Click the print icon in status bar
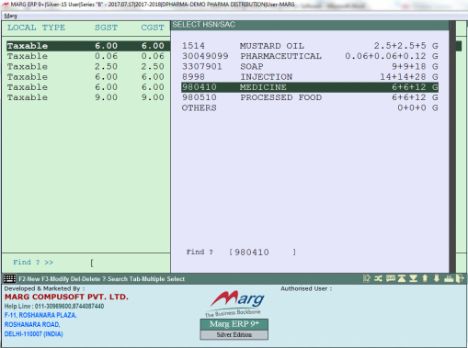Image resolution: width=468 pixels, height=348 pixels. pos(449,278)
